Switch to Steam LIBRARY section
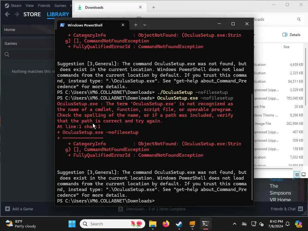The width and height of the screenshot is (308, 231). (x=58, y=14)
